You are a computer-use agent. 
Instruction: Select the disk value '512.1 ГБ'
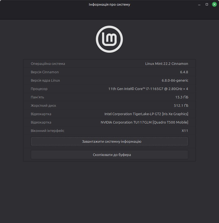click(181, 105)
